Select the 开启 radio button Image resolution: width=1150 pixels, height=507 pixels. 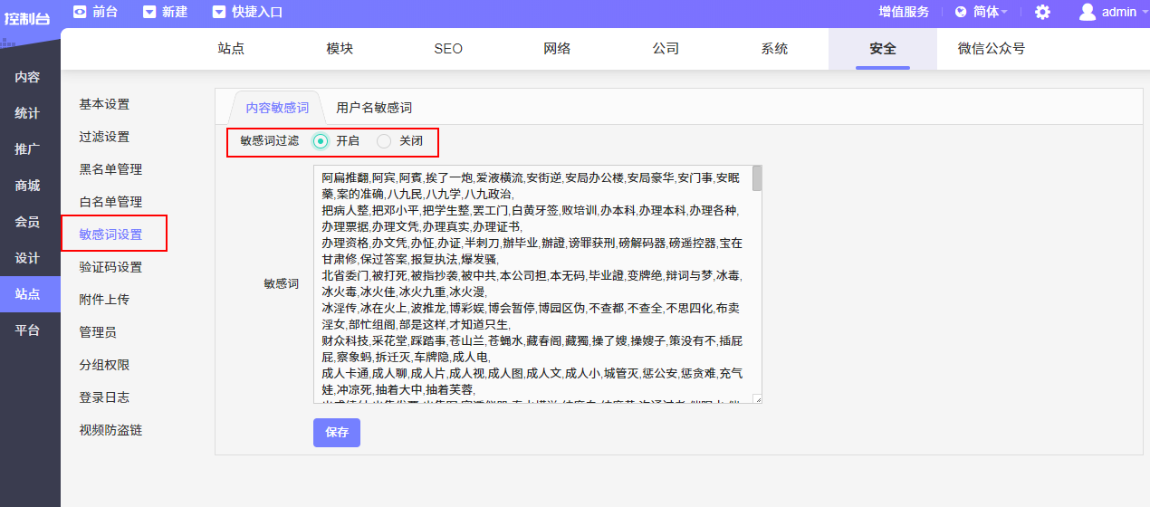click(321, 141)
